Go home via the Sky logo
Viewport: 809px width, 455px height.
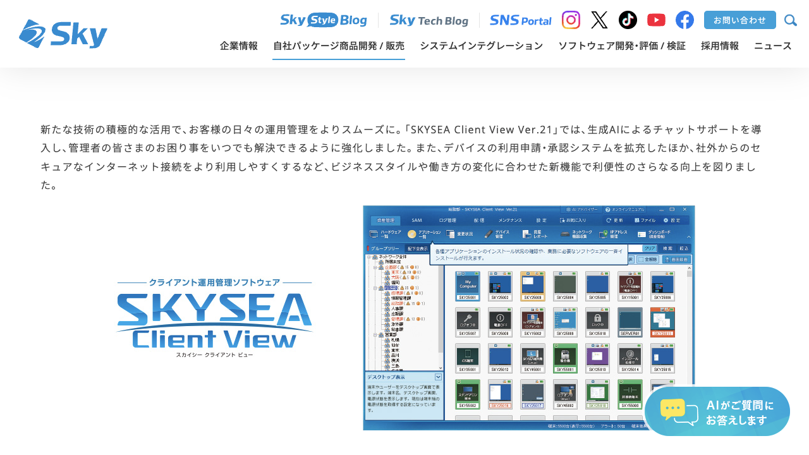pyautogui.click(x=63, y=34)
